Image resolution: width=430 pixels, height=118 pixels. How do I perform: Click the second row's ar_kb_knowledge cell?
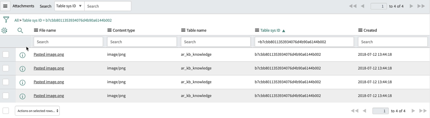tap(196, 68)
